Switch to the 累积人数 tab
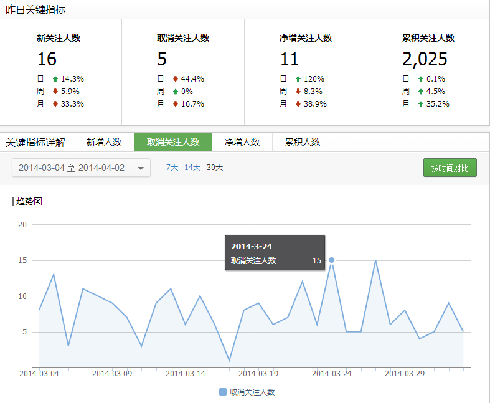The height and width of the screenshot is (403, 490). [303, 142]
